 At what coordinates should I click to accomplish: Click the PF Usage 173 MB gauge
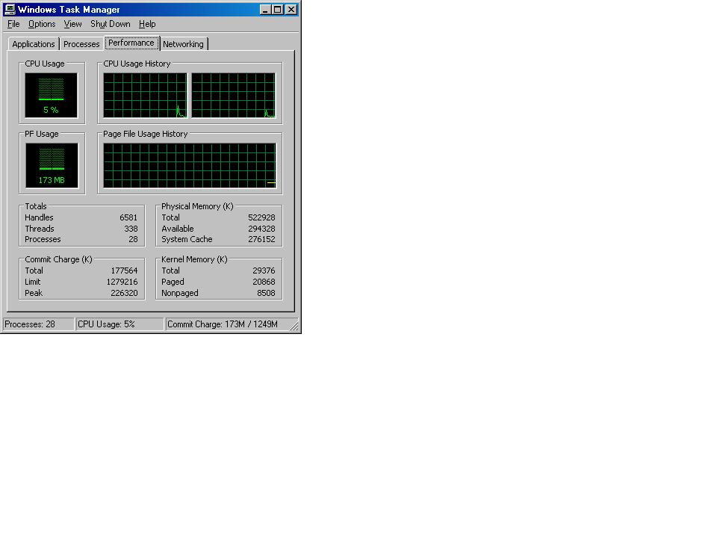[52, 165]
